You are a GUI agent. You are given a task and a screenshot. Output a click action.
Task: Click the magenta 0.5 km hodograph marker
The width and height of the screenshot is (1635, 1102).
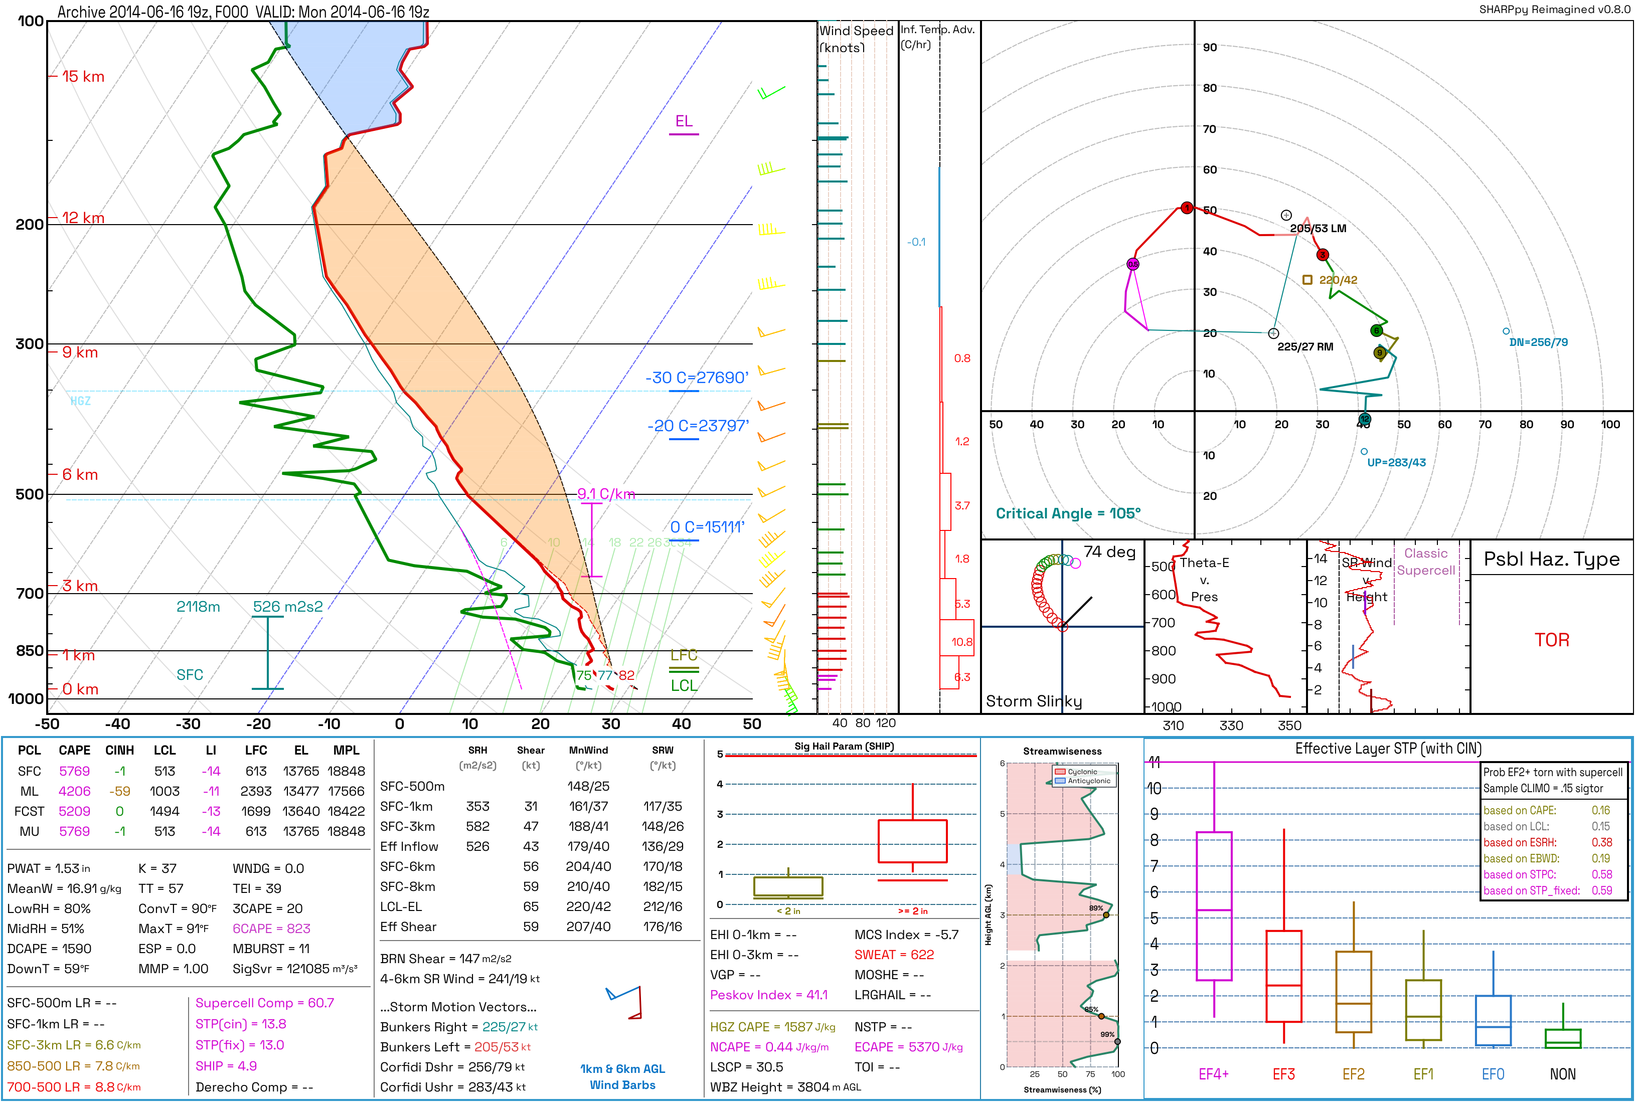coord(1133,264)
